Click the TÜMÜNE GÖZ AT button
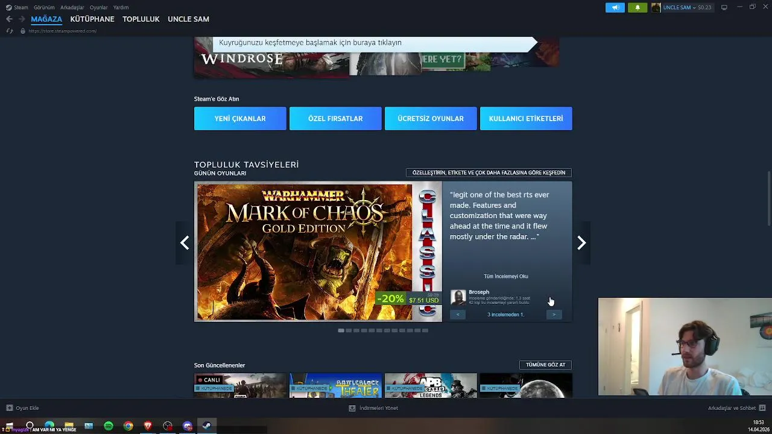The width and height of the screenshot is (772, 434). 545,365
